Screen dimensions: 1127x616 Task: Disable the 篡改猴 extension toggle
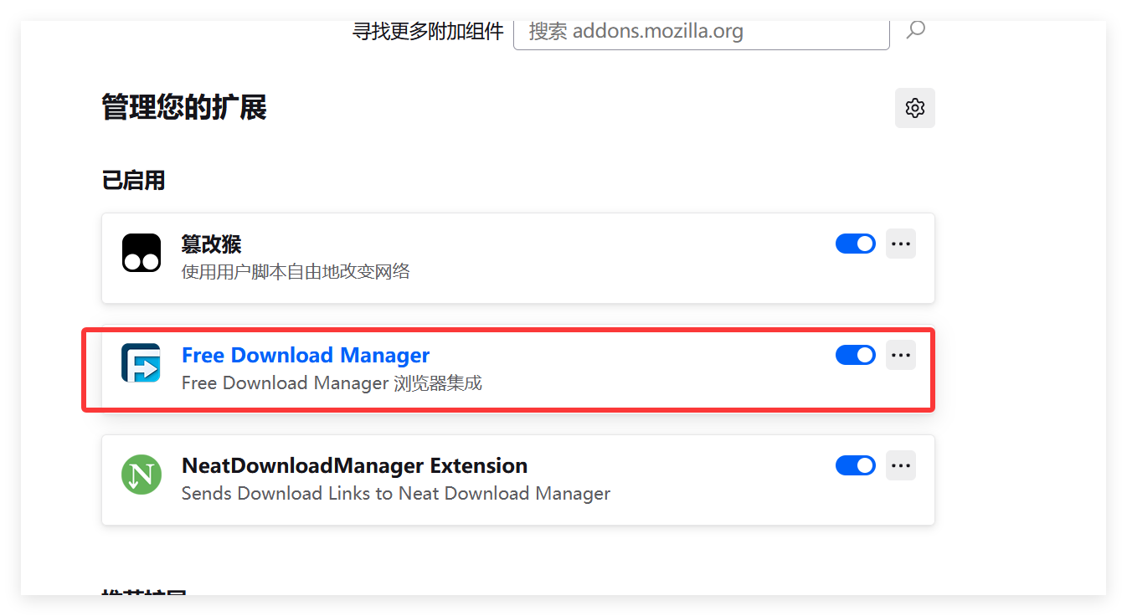coord(855,244)
